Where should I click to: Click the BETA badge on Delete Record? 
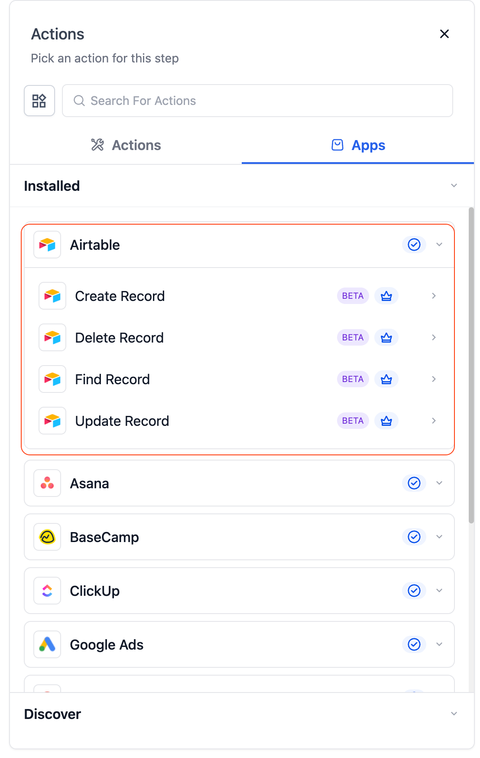353,337
